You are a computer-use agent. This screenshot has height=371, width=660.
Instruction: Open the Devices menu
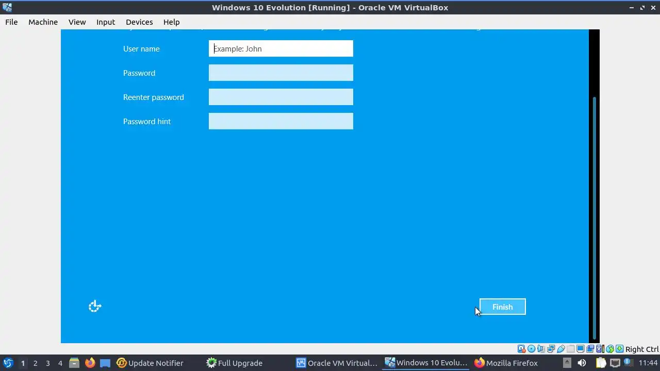[x=139, y=22]
